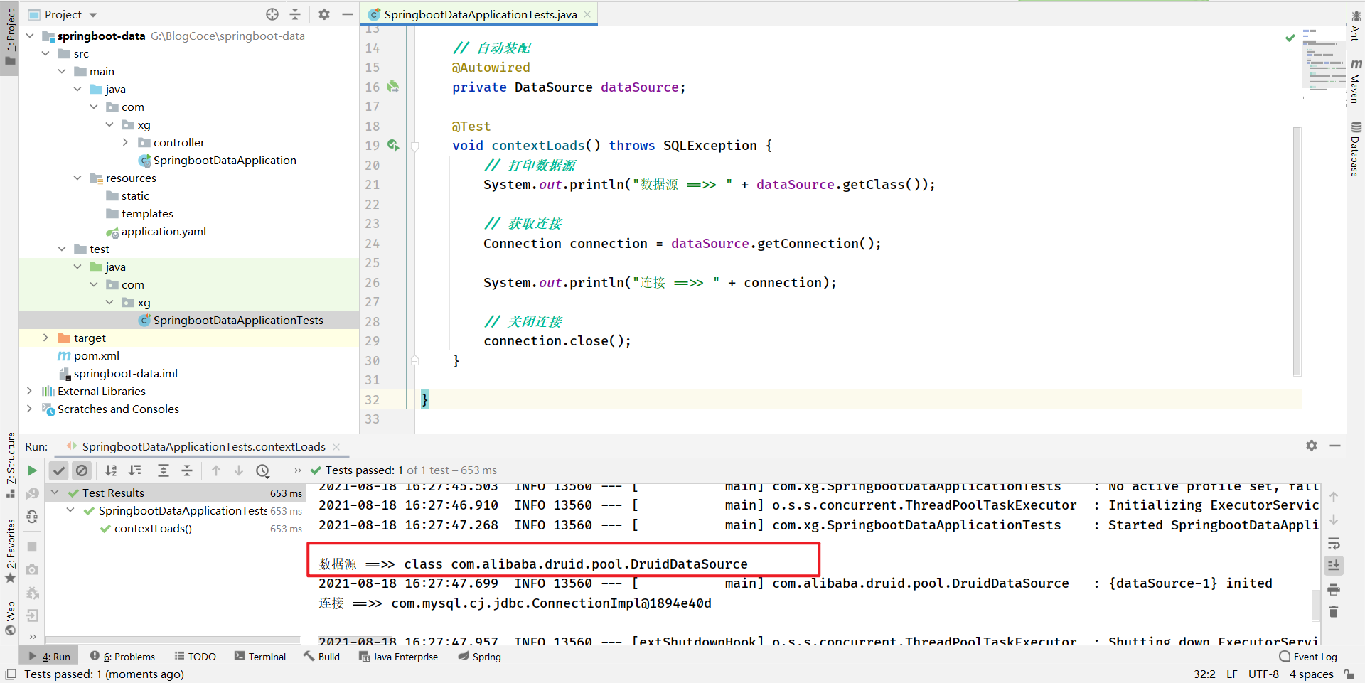Expand the controller package

(125, 142)
